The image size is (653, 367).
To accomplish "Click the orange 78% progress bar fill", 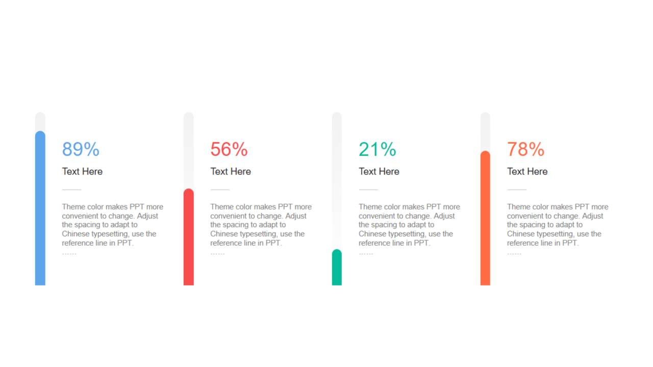I will coord(485,219).
